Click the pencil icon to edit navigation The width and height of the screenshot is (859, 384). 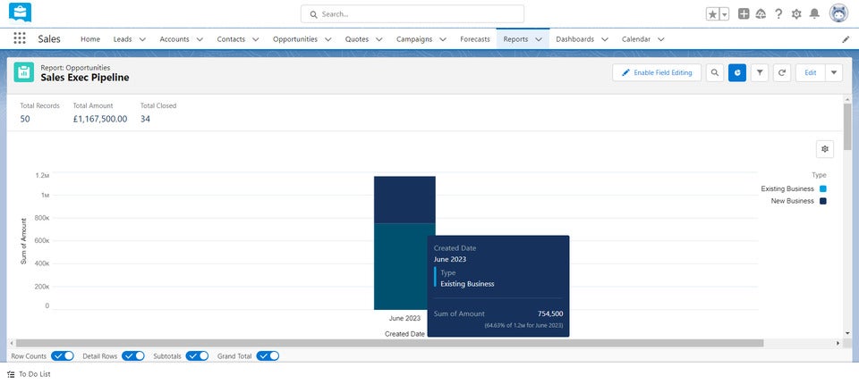coord(846,39)
